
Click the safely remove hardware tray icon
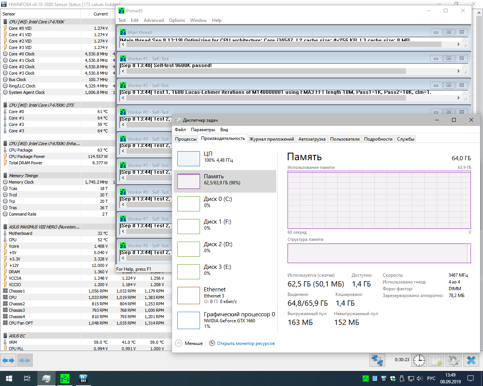tap(402, 378)
